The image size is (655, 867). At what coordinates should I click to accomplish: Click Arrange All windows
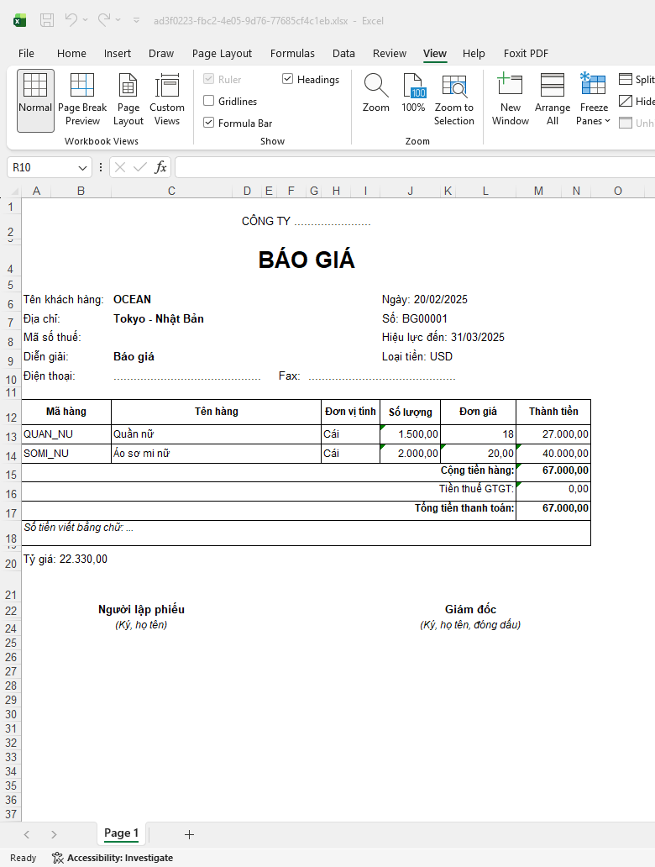(553, 101)
